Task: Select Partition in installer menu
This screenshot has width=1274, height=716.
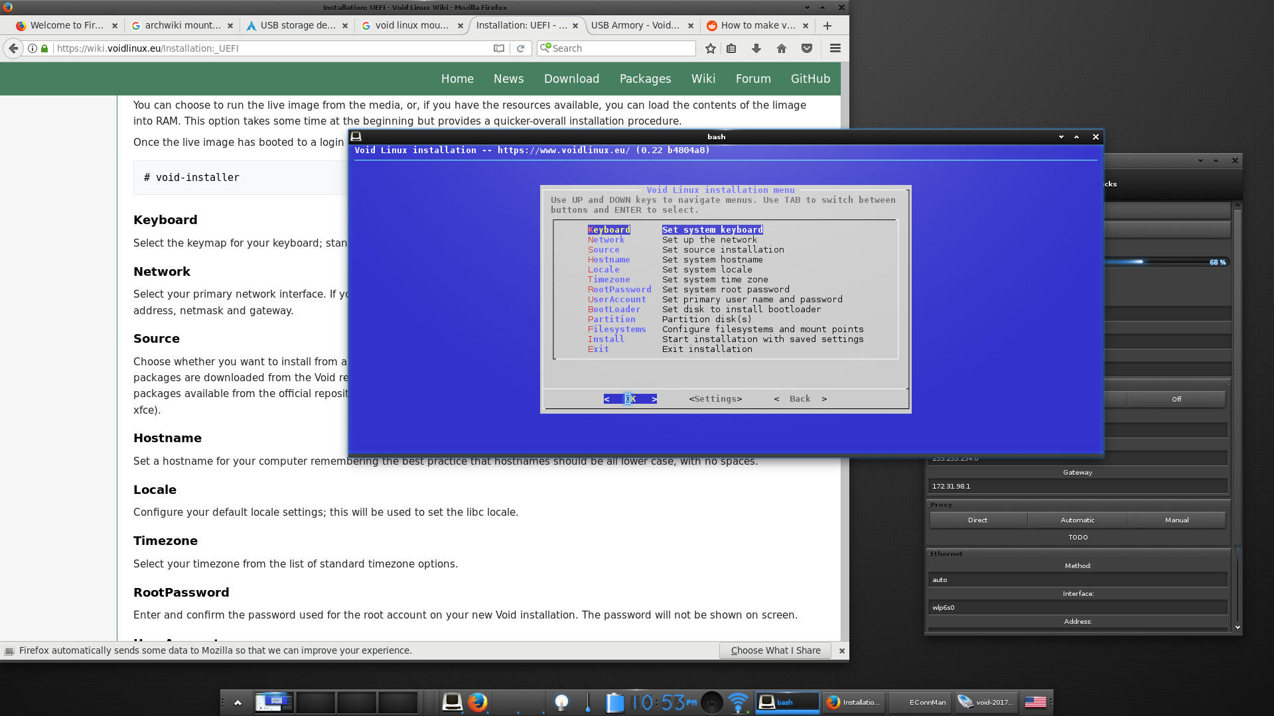Action: click(x=611, y=320)
